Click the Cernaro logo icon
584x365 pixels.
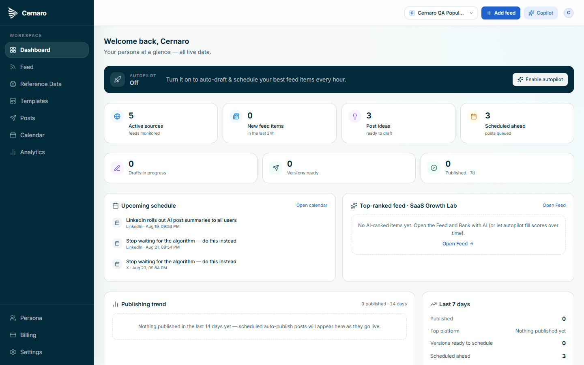coord(13,13)
